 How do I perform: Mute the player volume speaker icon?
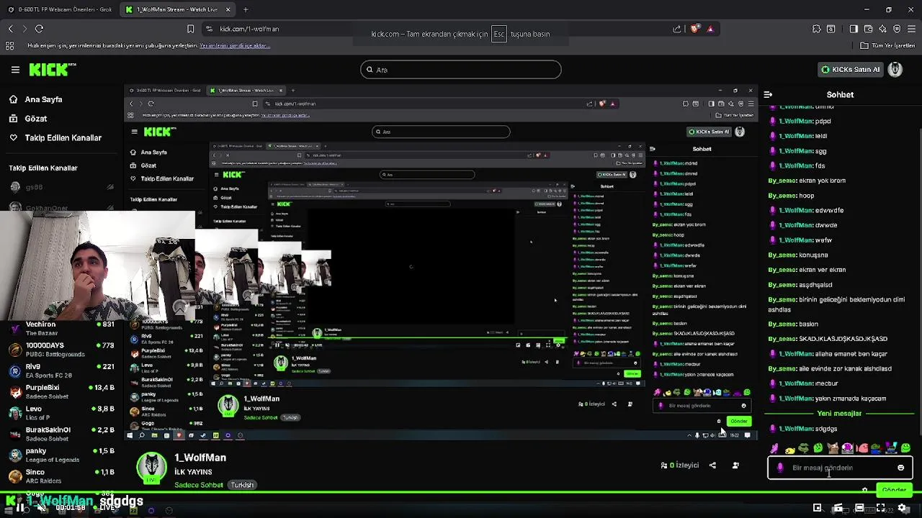click(x=42, y=507)
